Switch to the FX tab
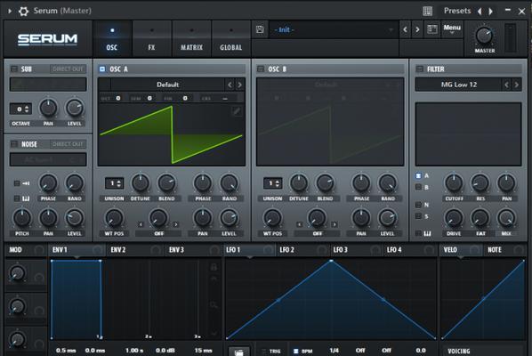The width and height of the screenshot is (532, 356). (151, 38)
